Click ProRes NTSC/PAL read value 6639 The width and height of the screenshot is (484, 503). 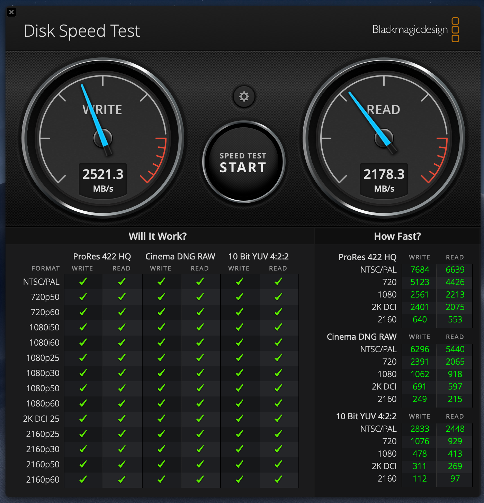point(455,270)
